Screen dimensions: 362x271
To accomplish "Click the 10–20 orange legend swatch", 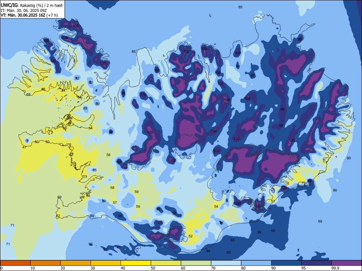I will [46, 263].
